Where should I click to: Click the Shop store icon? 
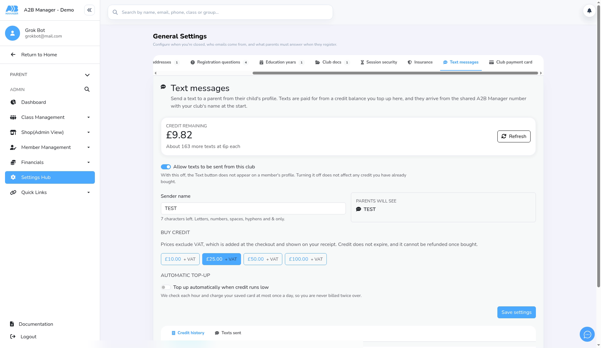click(x=13, y=132)
